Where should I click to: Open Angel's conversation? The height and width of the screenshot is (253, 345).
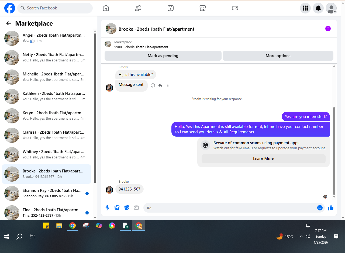46,38
